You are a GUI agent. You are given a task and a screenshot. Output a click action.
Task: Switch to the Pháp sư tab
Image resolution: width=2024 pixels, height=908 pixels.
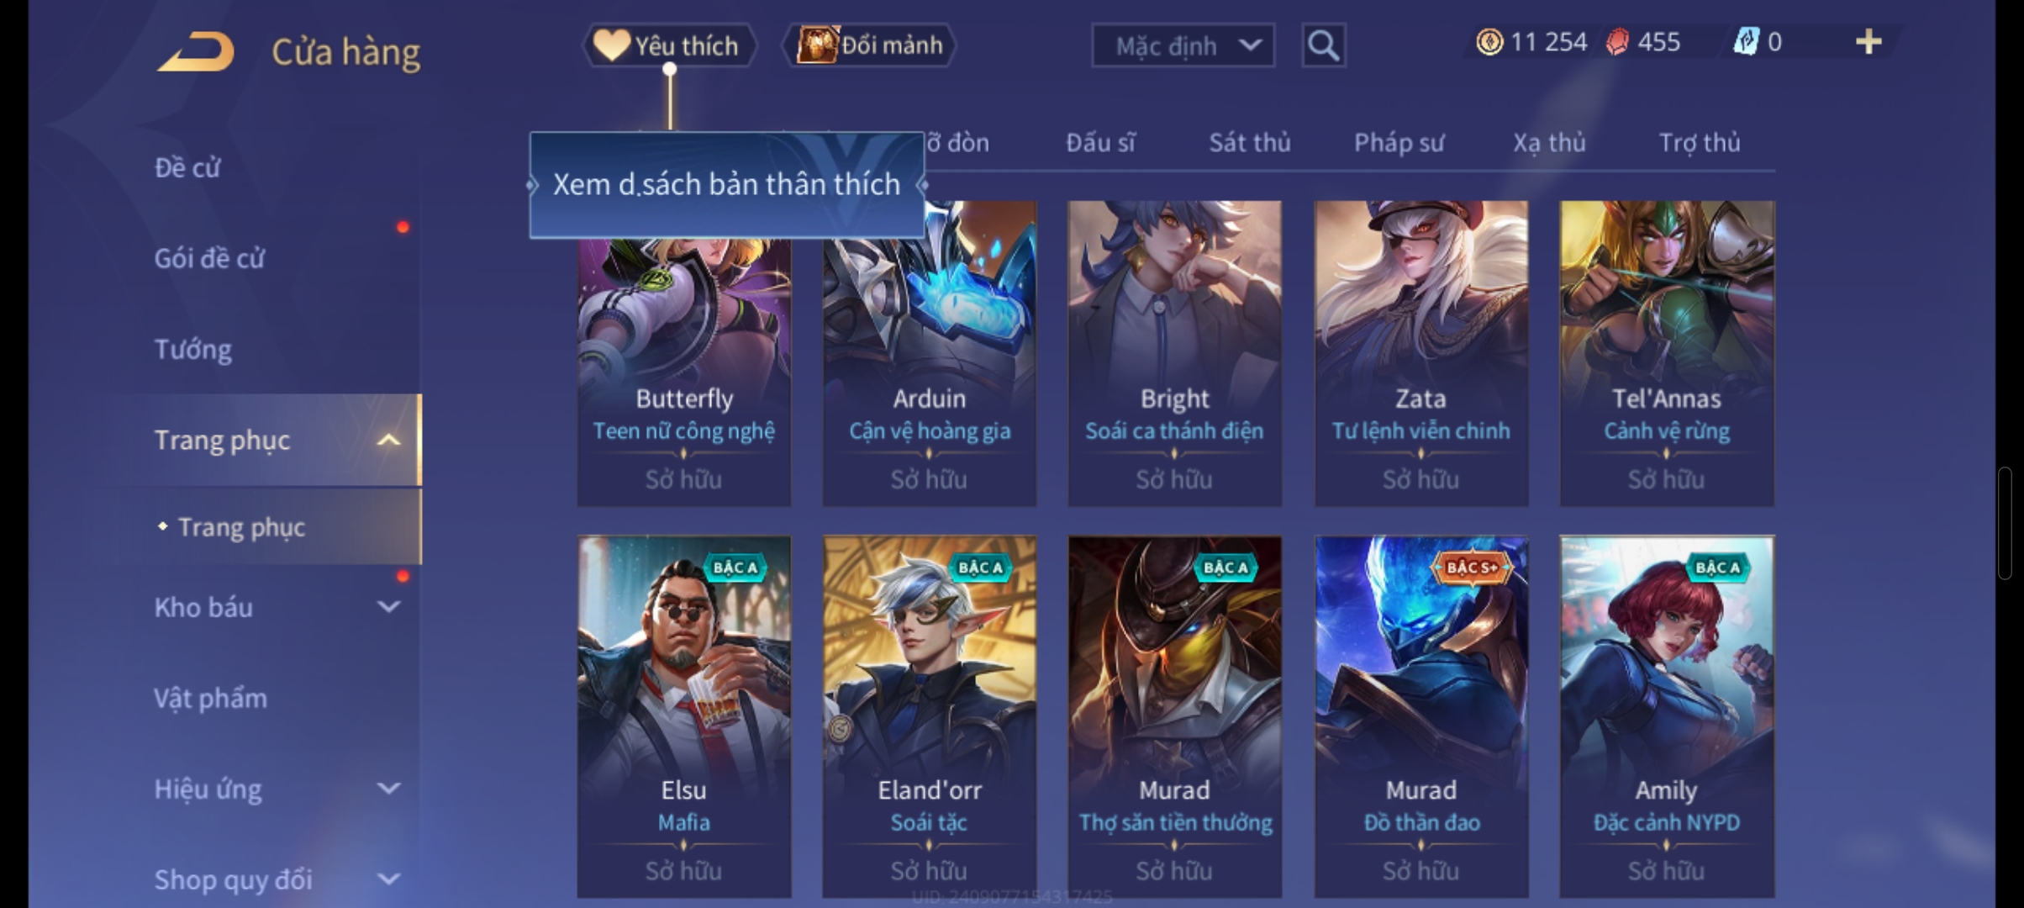[1399, 143]
